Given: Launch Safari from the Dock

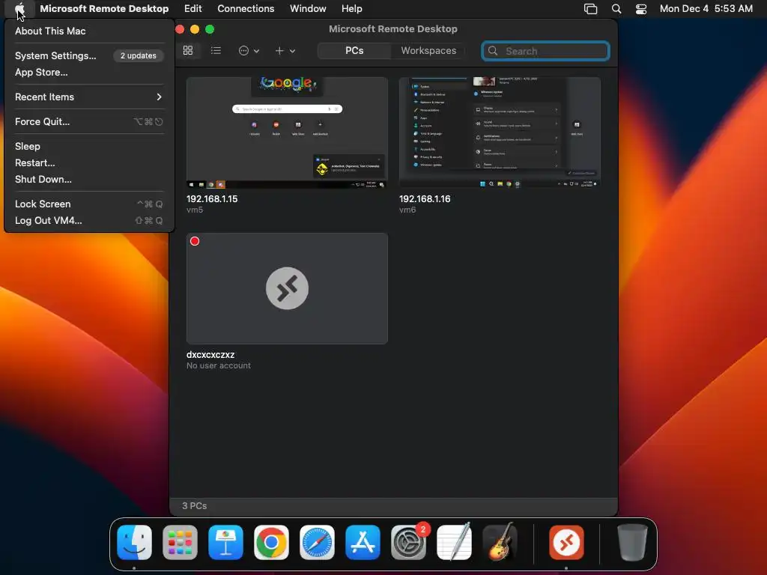Looking at the screenshot, I should tap(317, 542).
